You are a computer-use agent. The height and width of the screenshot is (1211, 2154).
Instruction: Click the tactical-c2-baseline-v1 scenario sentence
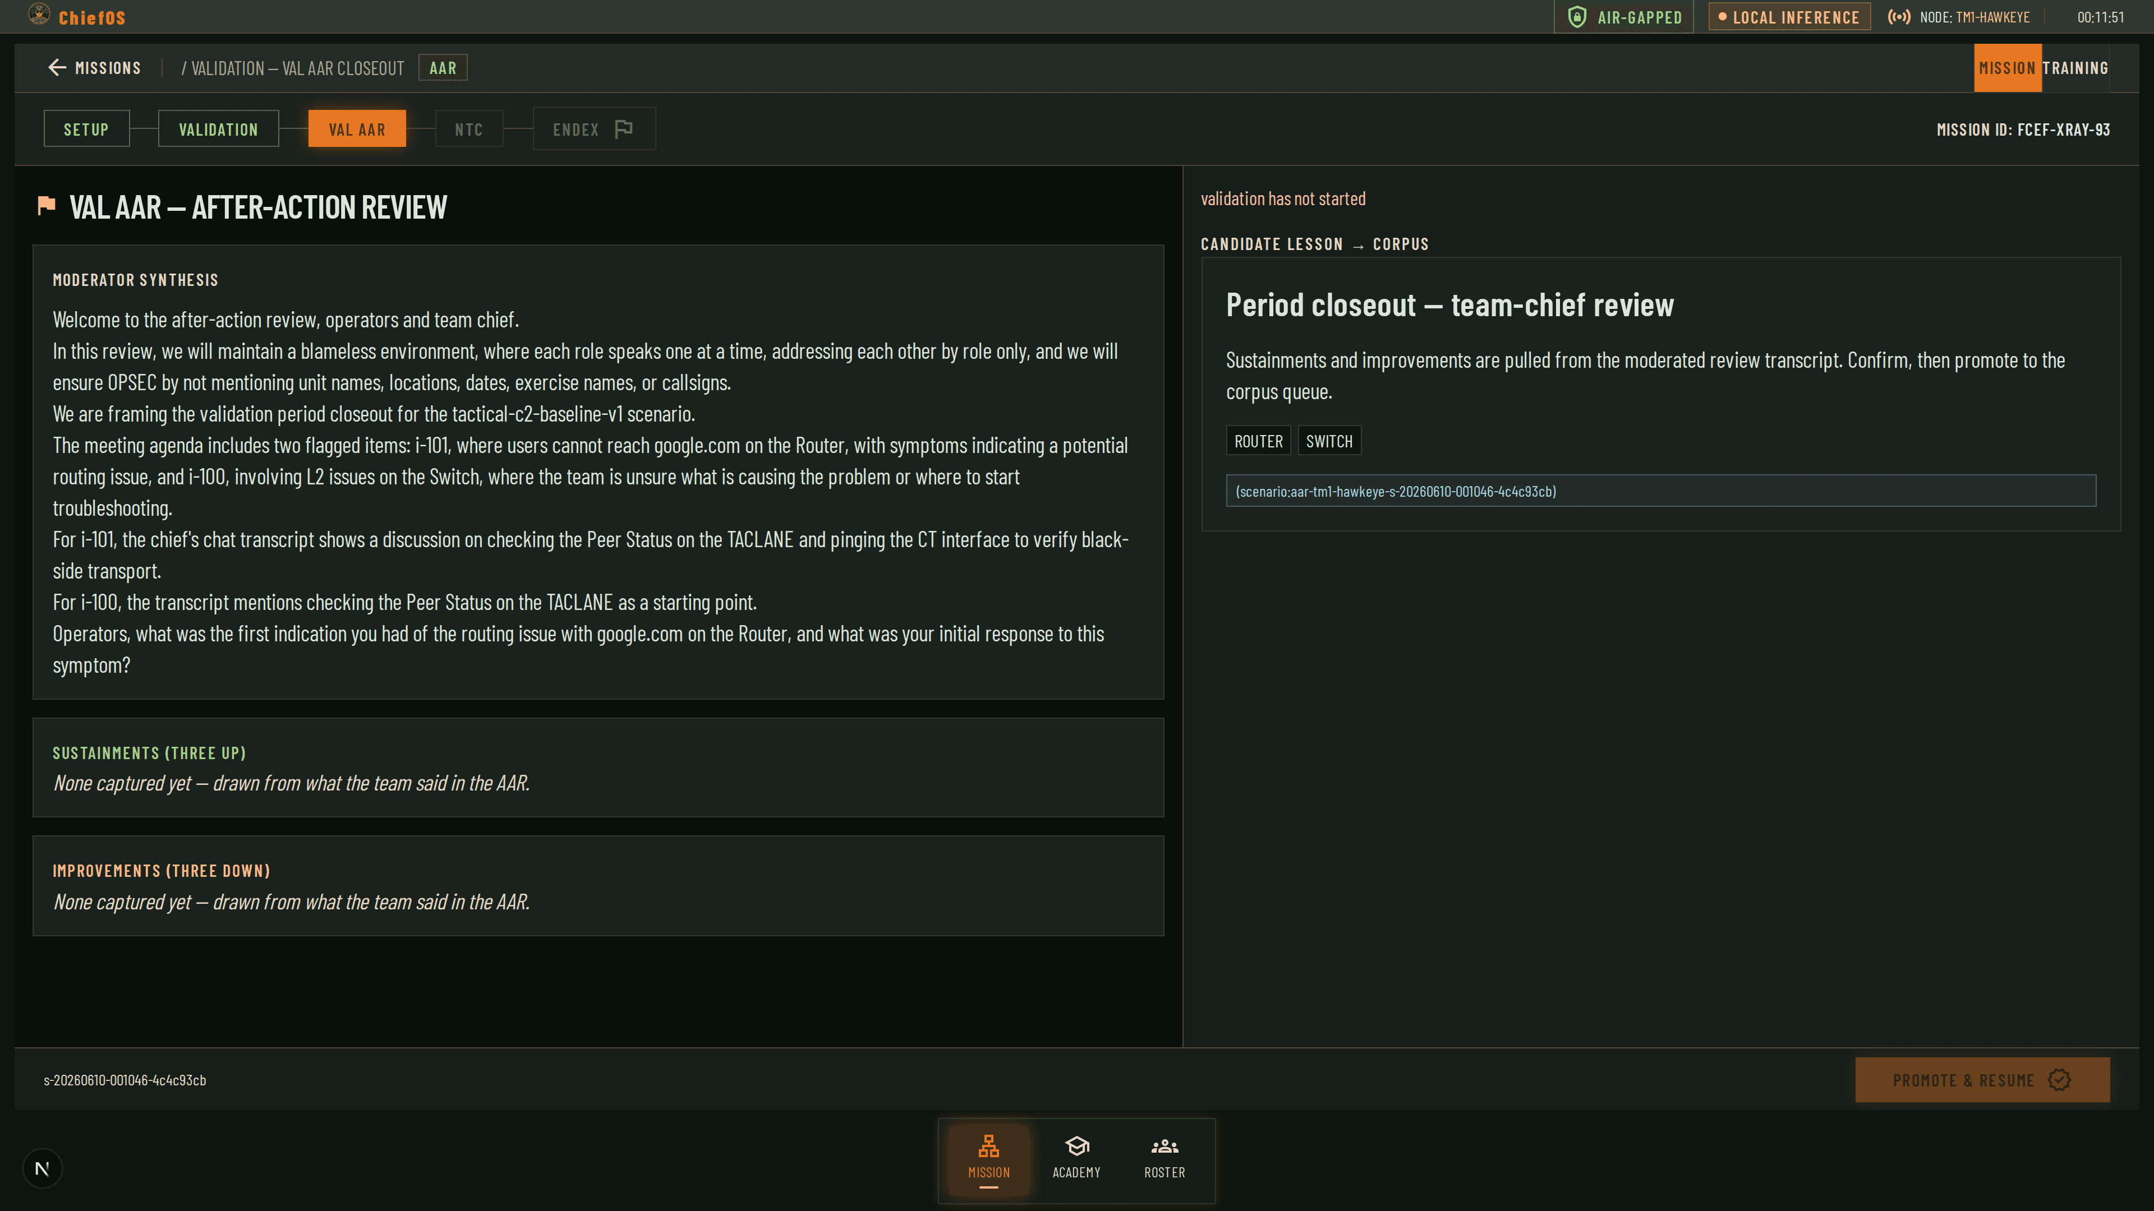click(374, 414)
